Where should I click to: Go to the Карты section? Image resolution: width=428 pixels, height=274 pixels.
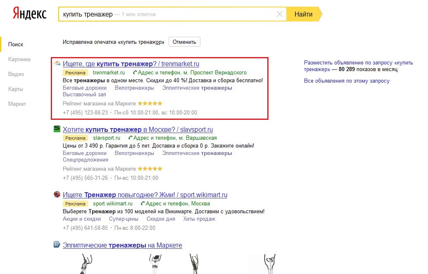pyautogui.click(x=16, y=89)
